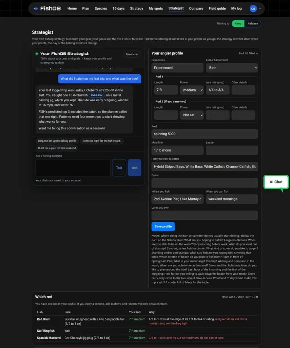
Task: Choose 'Help me set up my fishing profile'
Action: pyautogui.click(x=57, y=141)
